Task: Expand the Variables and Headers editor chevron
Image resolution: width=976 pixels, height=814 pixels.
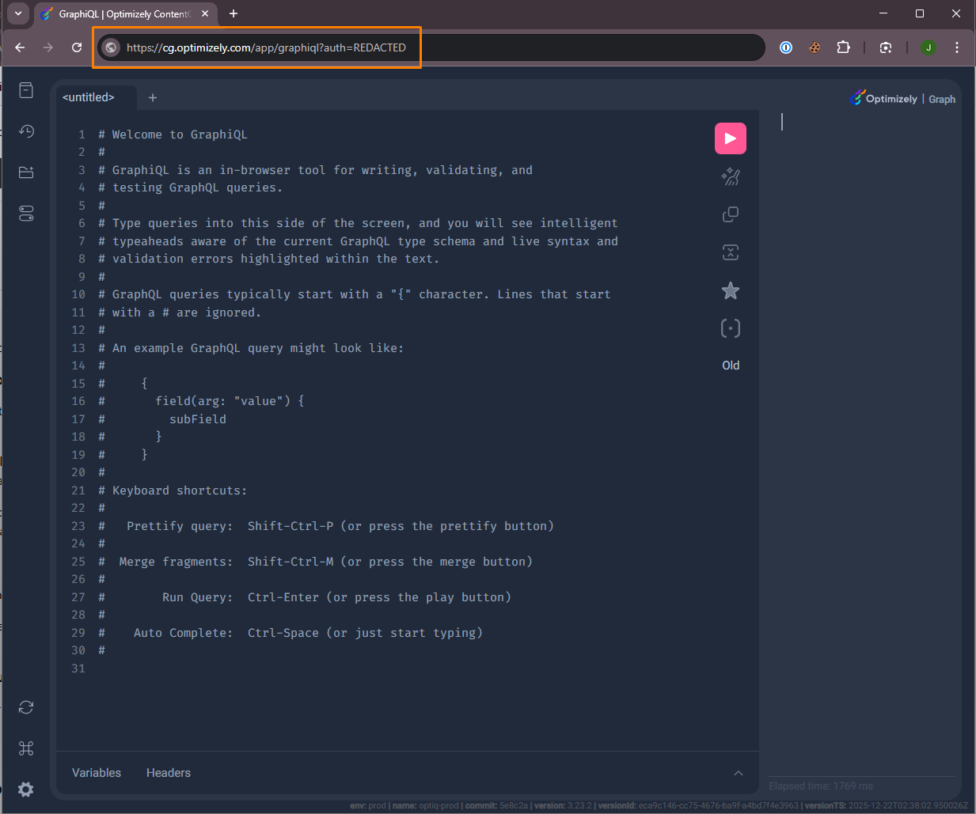Action: [738, 773]
